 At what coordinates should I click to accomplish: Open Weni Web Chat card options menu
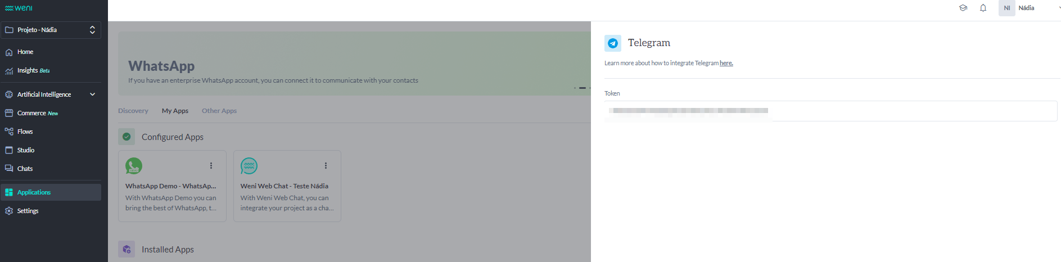click(x=326, y=166)
